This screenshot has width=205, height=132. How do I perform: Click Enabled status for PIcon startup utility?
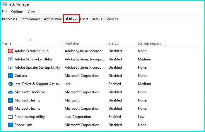tap(115, 117)
